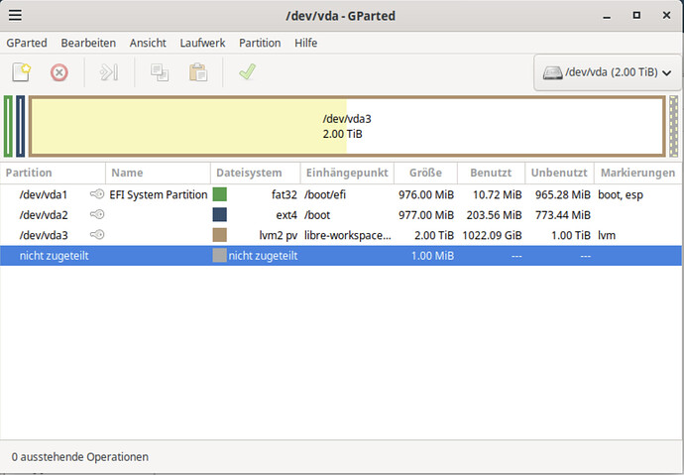Open the GParted menu

click(26, 43)
